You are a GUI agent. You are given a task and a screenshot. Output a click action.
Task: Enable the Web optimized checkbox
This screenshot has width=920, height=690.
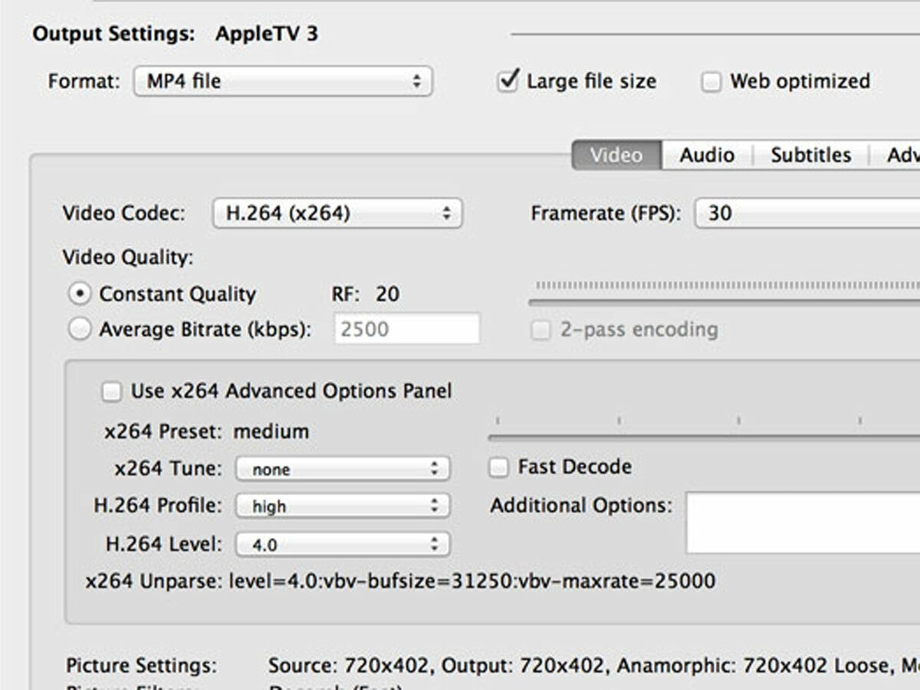tap(711, 82)
